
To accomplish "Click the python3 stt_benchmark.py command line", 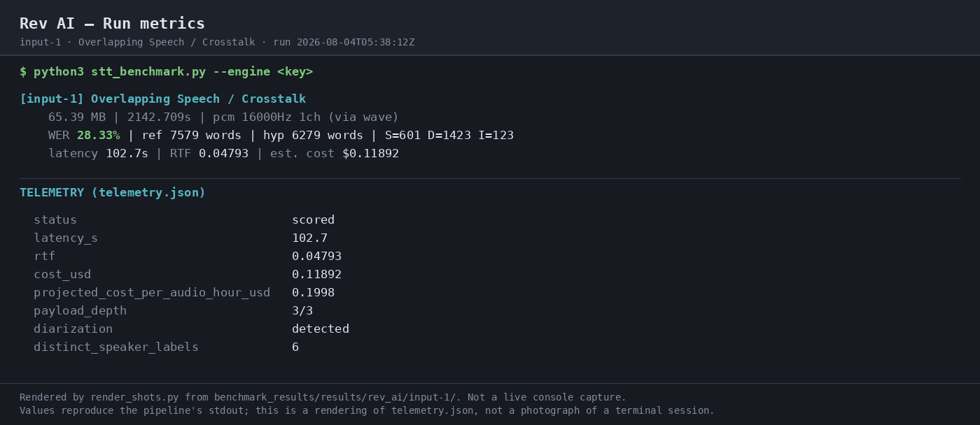I will [x=166, y=72].
